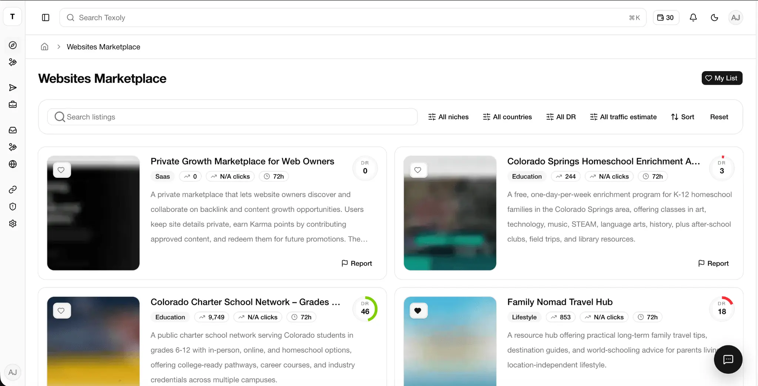Open the notifications bell
Screen dimensions: 758x386
(x=693, y=17)
